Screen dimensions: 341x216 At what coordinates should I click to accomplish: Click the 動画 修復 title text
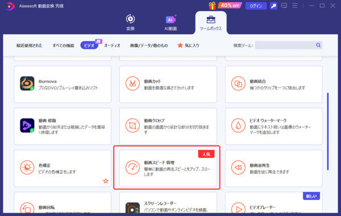pyautogui.click(x=47, y=121)
